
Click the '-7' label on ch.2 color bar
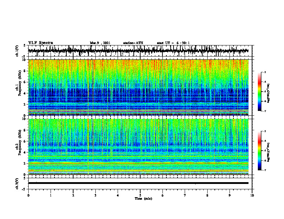[x=265, y=170]
